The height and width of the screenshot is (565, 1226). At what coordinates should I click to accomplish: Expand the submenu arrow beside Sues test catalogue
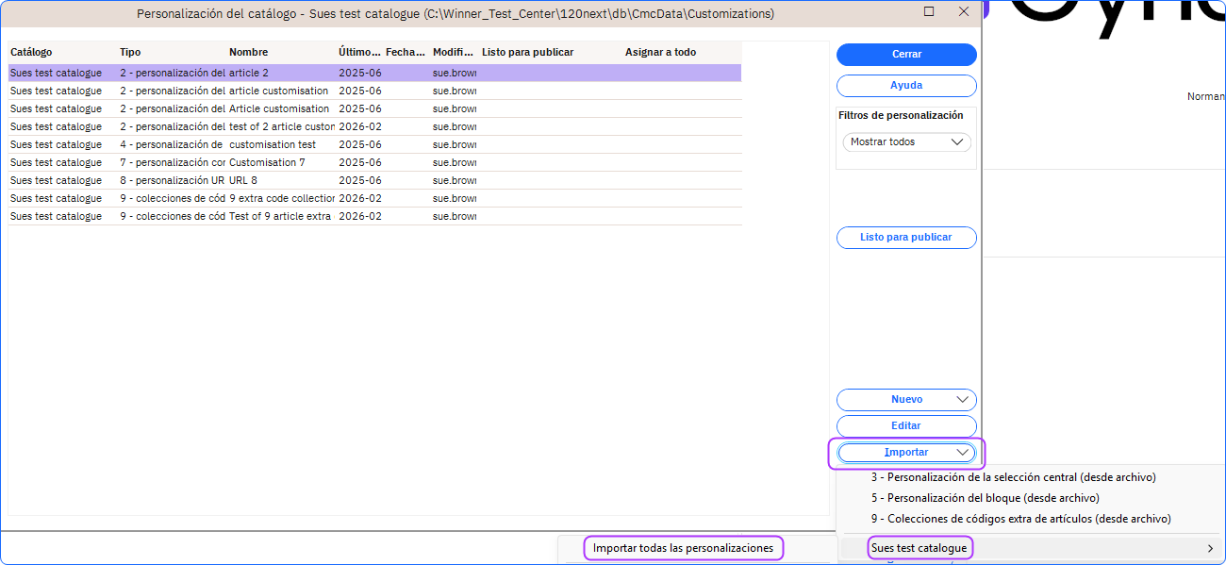(x=1210, y=548)
